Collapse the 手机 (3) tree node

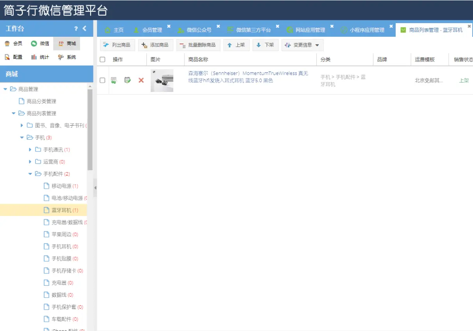click(x=22, y=138)
